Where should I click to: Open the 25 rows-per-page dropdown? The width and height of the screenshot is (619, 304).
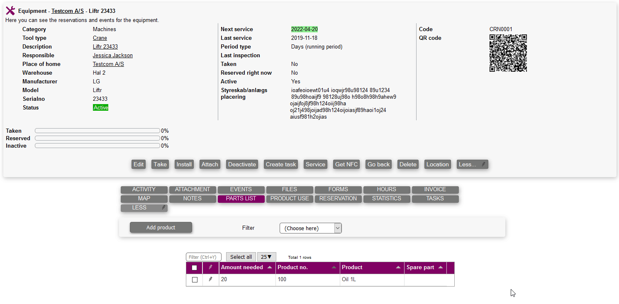click(266, 257)
